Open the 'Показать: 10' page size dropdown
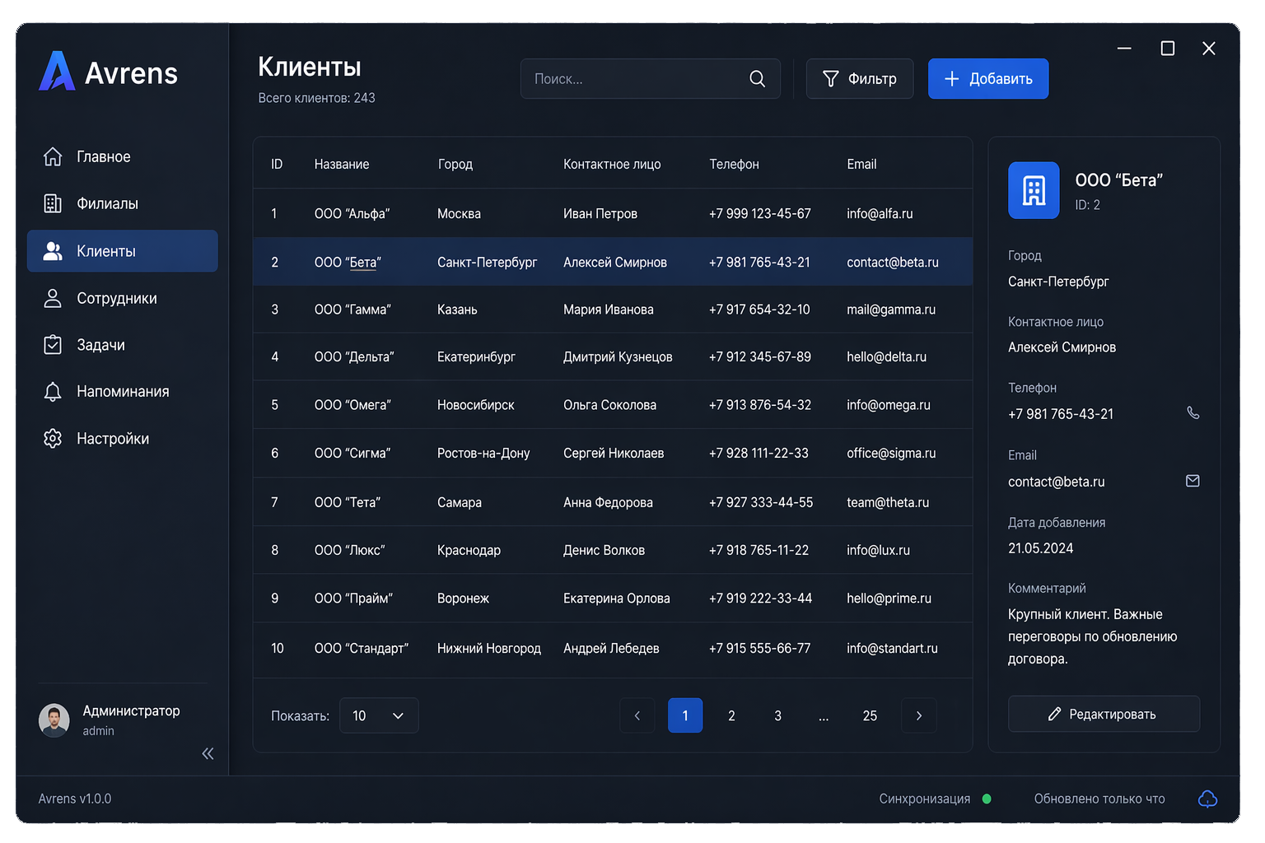 click(379, 715)
